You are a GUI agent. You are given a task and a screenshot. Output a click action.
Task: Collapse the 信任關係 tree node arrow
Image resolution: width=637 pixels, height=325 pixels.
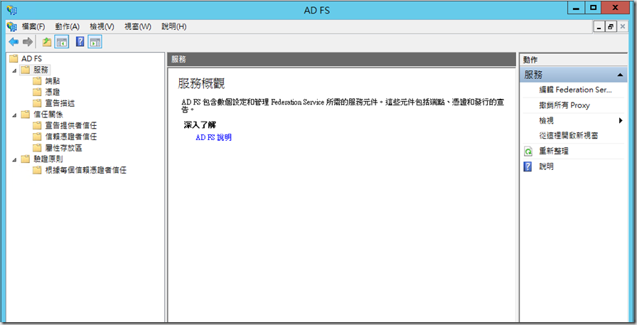coord(14,114)
